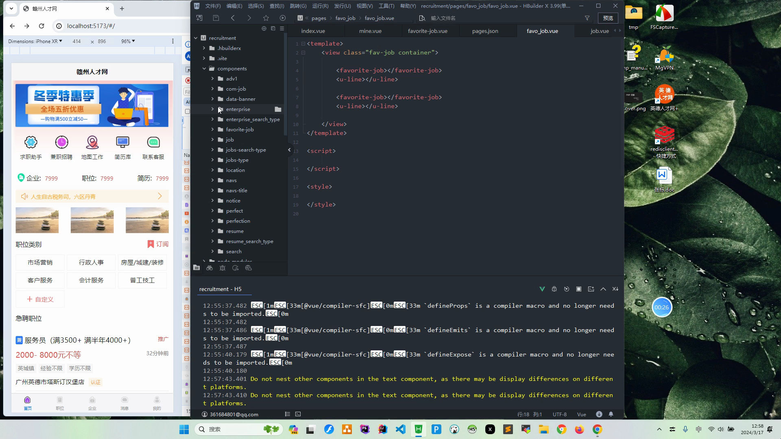Open the 文件(F) menu
The image size is (781, 439).
click(x=213, y=6)
